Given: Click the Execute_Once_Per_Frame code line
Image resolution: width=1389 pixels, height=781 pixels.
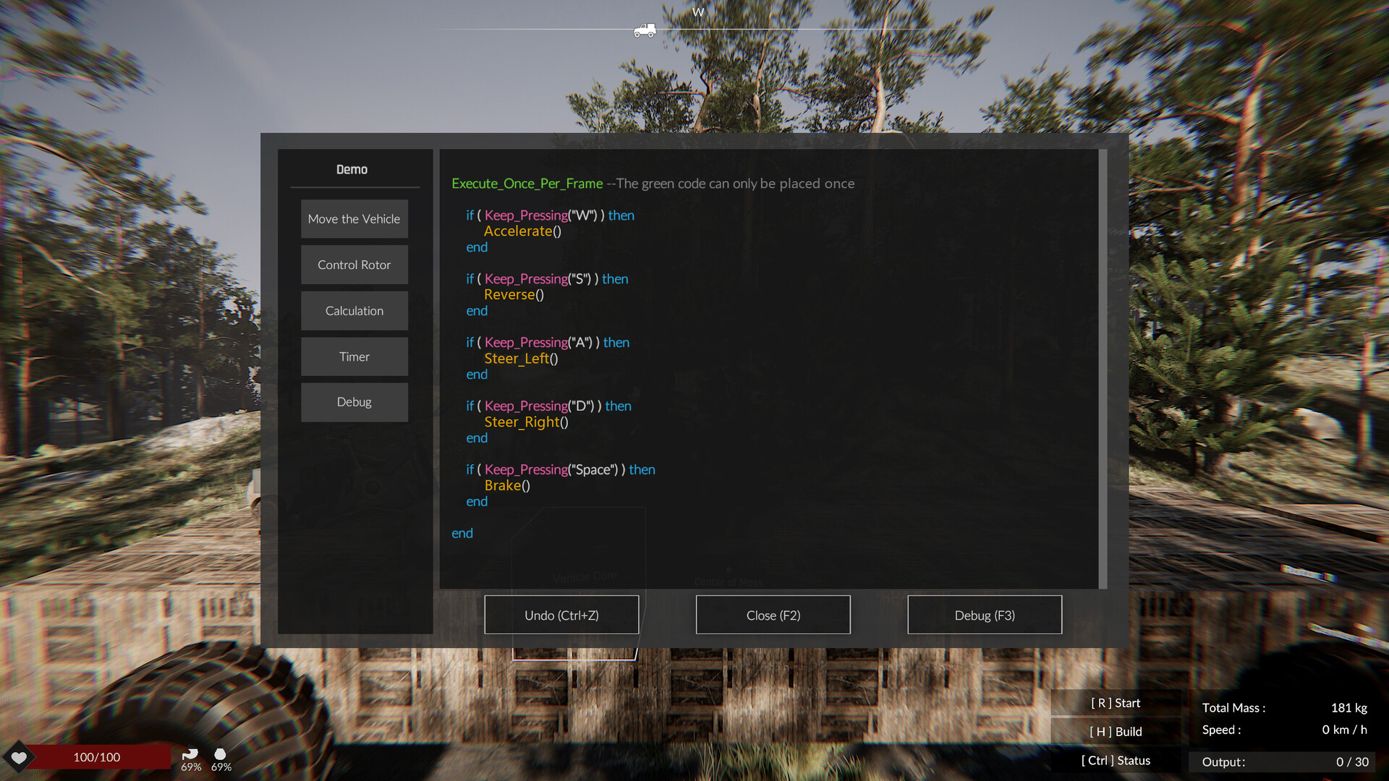Looking at the screenshot, I should click(527, 184).
